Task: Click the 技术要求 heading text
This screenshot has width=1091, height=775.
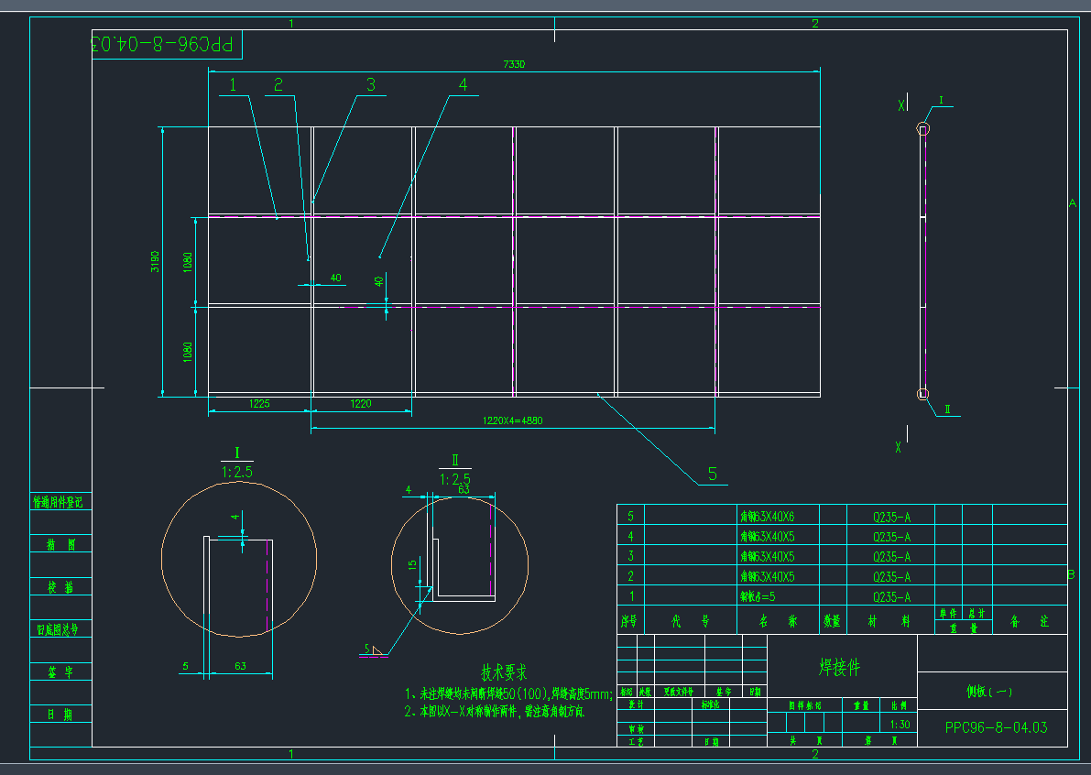Action: pyautogui.click(x=504, y=672)
